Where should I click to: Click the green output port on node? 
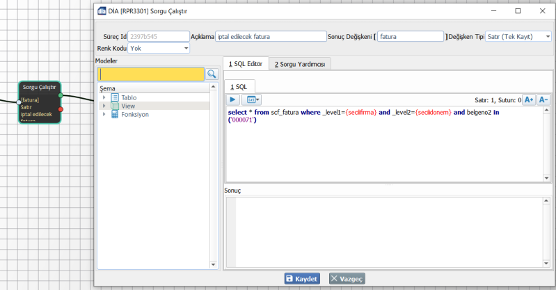click(61, 95)
